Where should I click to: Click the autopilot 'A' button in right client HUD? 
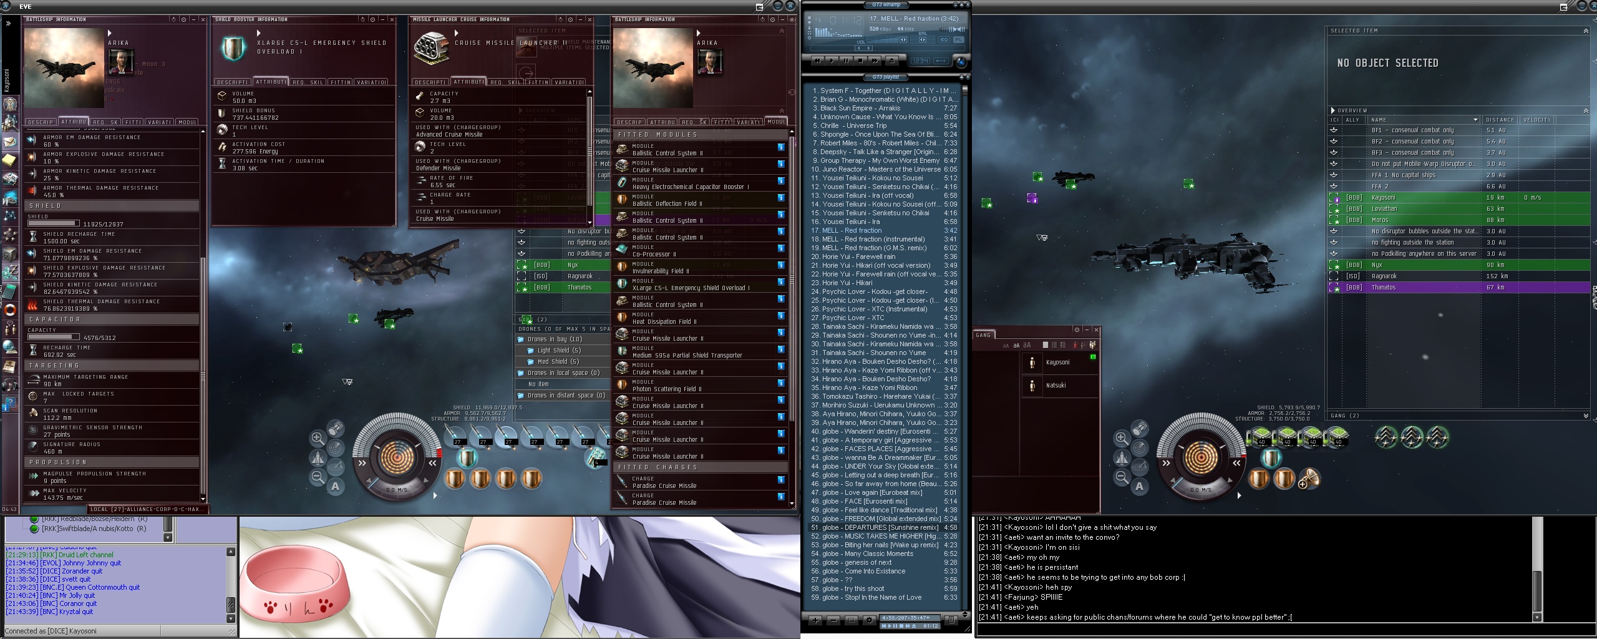[1140, 486]
